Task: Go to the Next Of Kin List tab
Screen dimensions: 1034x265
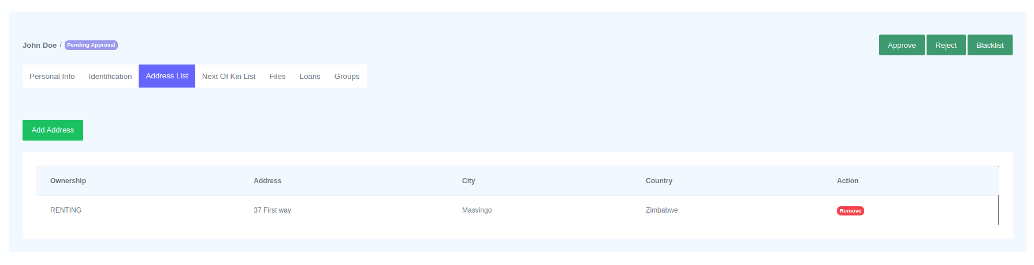Action: (x=228, y=76)
